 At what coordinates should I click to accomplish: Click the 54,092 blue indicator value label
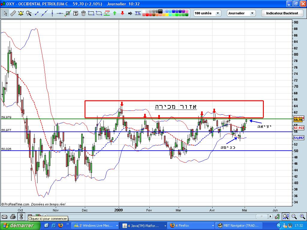coord(299,138)
